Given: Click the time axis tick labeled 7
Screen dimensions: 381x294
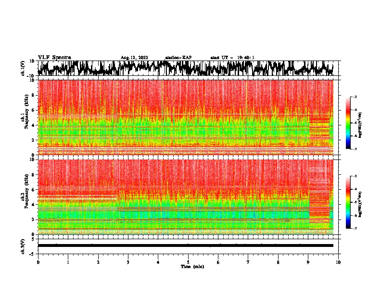Looking at the screenshot, I should (x=248, y=262).
